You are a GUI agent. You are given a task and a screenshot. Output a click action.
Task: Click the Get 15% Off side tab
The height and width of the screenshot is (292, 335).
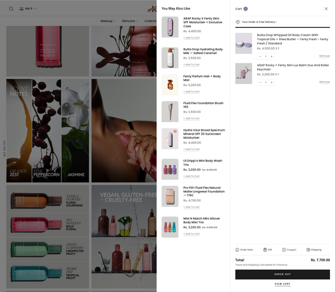4,149
